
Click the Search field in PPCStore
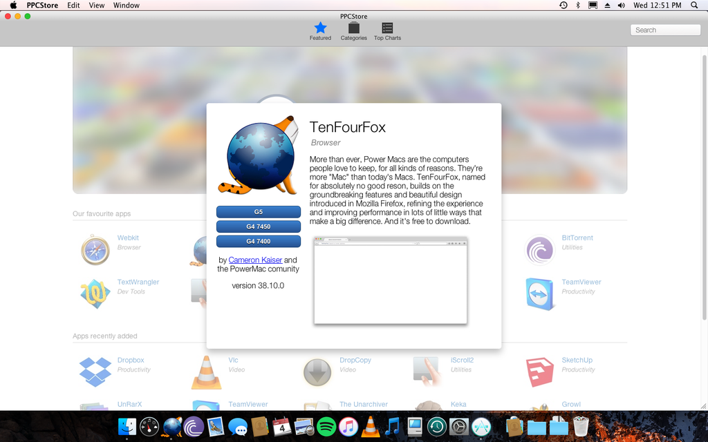point(665,30)
